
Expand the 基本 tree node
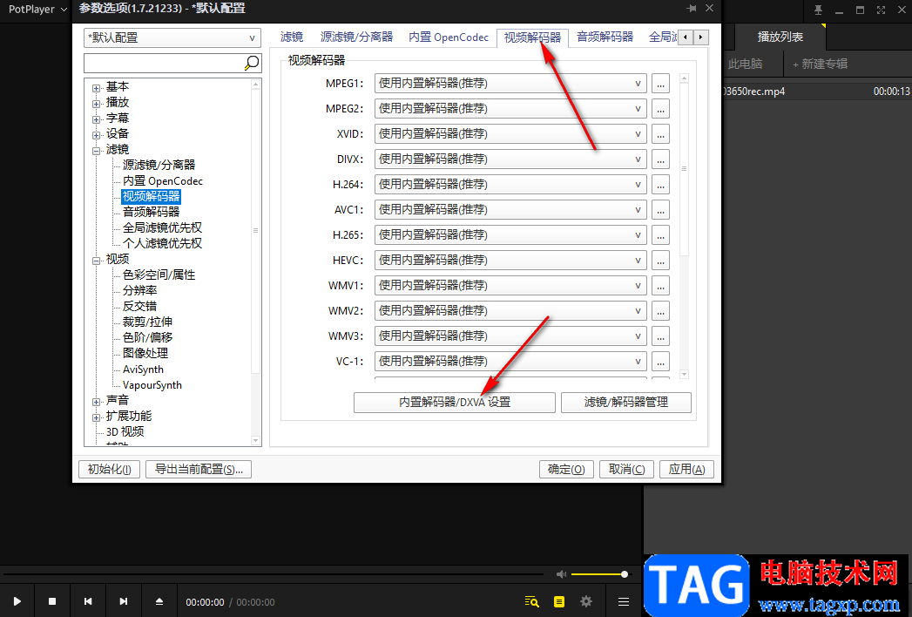pos(97,88)
